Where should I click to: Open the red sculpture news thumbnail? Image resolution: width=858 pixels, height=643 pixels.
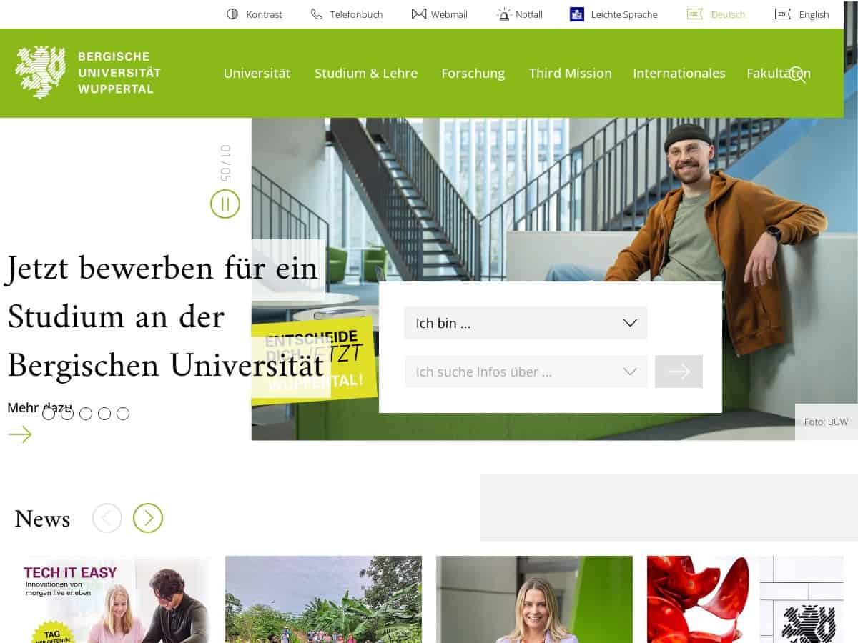(x=745, y=599)
